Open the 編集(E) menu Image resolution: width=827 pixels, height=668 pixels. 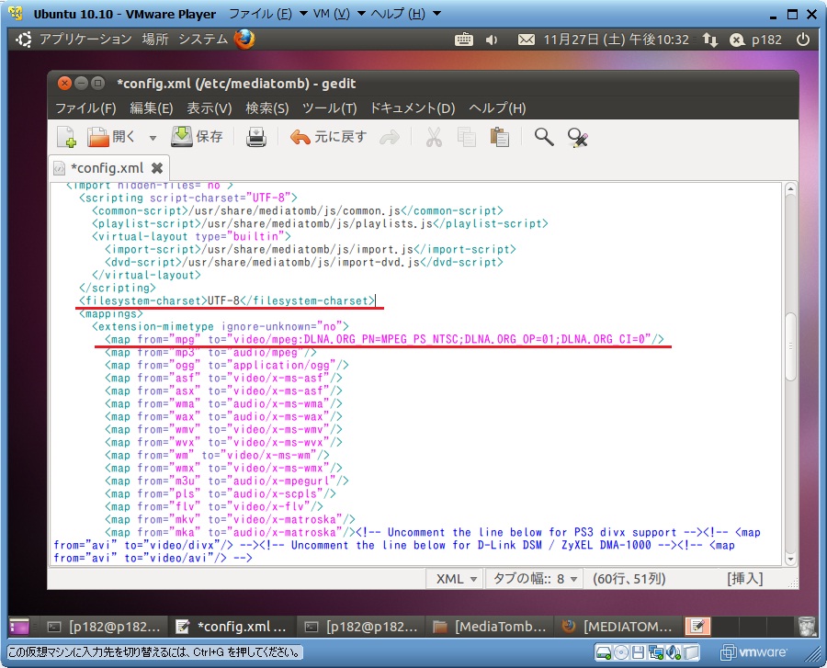(152, 108)
